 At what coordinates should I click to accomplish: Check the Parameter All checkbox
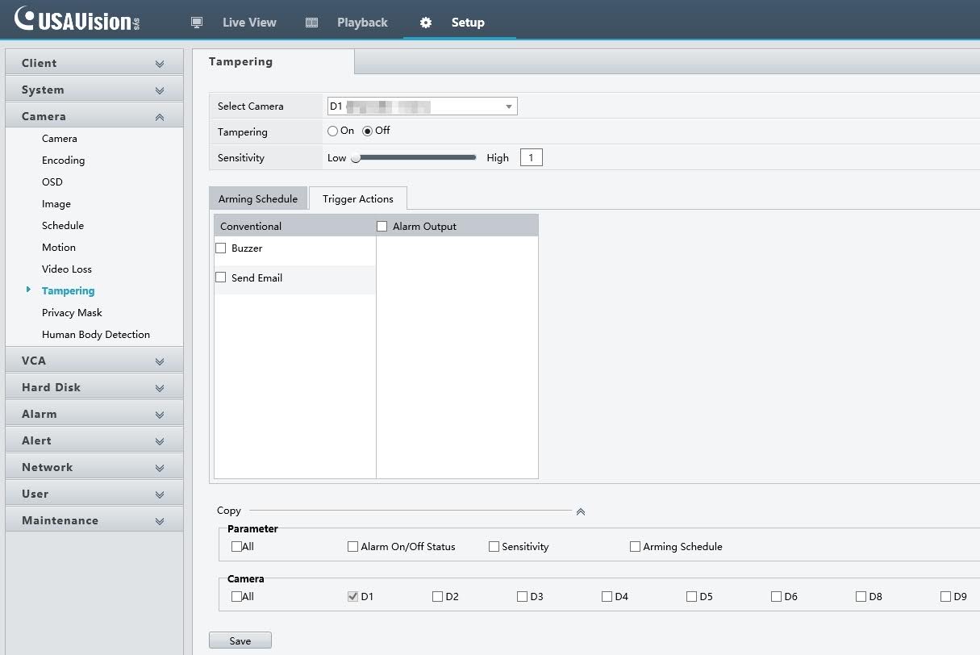236,546
